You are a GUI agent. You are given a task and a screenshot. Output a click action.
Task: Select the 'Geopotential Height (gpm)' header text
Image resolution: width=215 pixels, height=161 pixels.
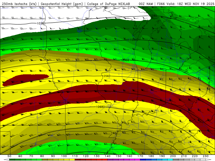pos(62,4)
